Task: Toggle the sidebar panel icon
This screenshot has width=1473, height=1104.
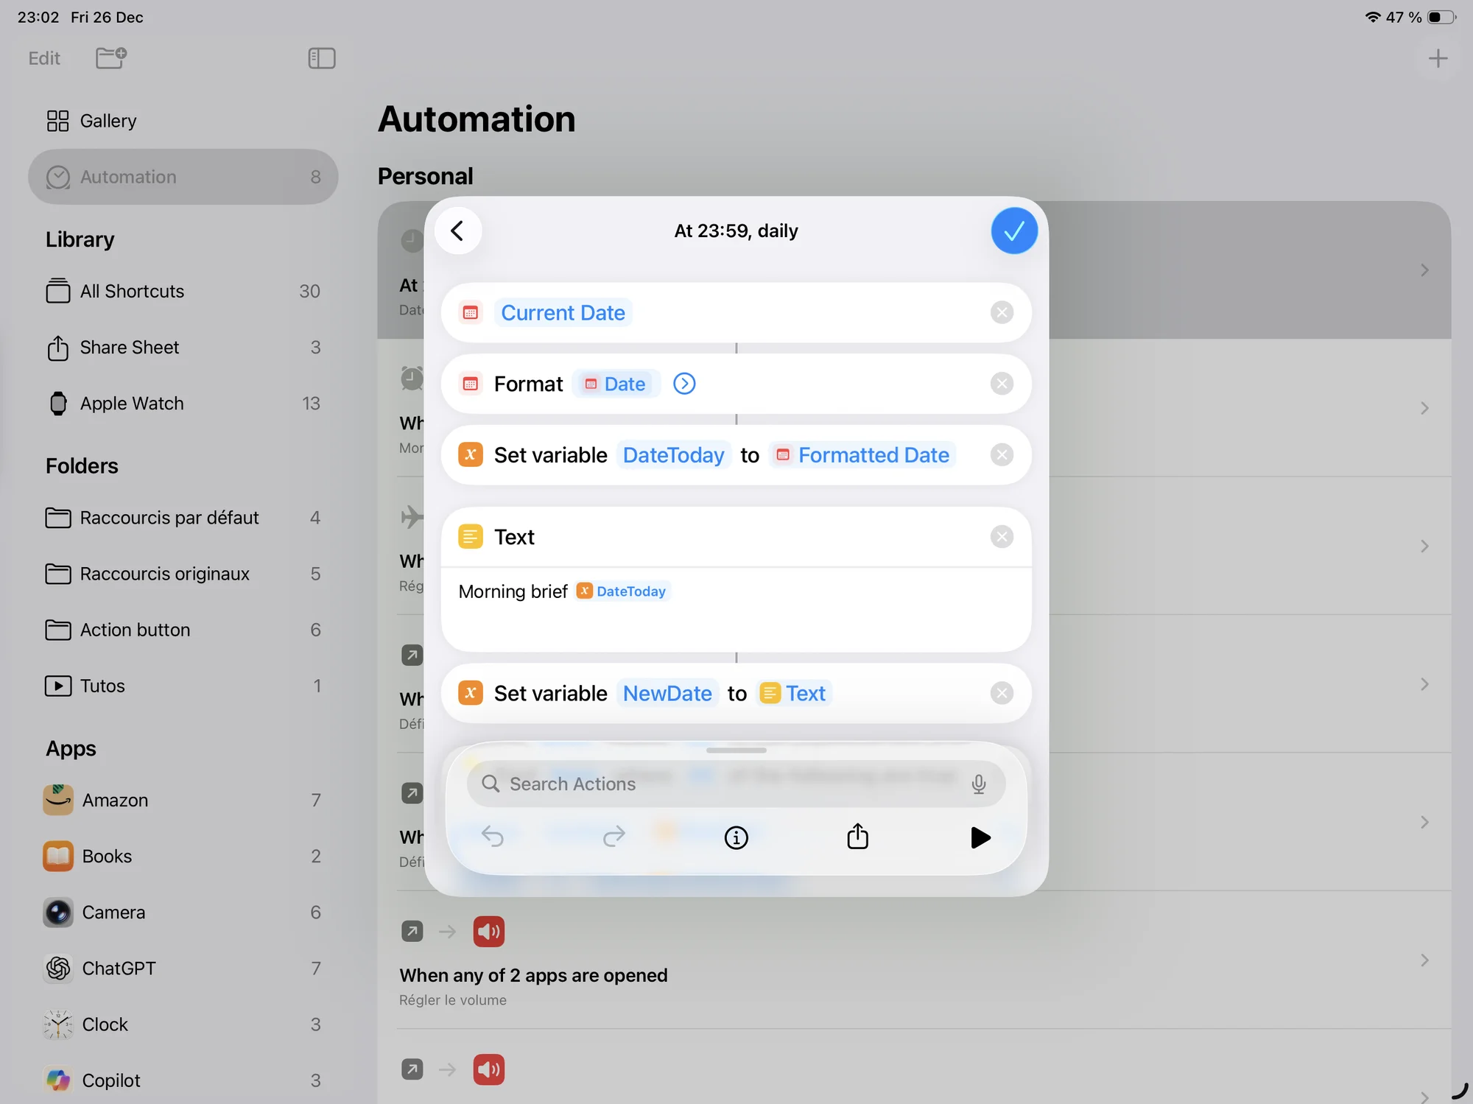Action: tap(321, 58)
